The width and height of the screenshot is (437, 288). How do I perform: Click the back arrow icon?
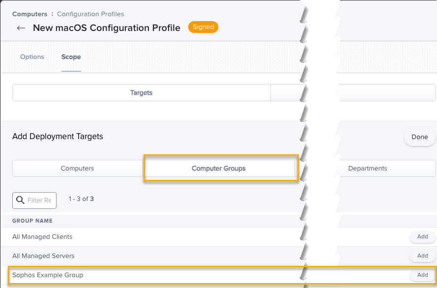[21, 28]
